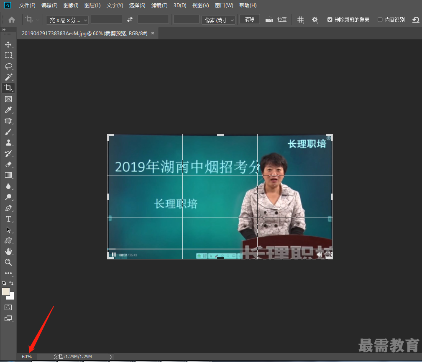
Task: Select the Rectangular Marquee tool
Action: click(8, 55)
